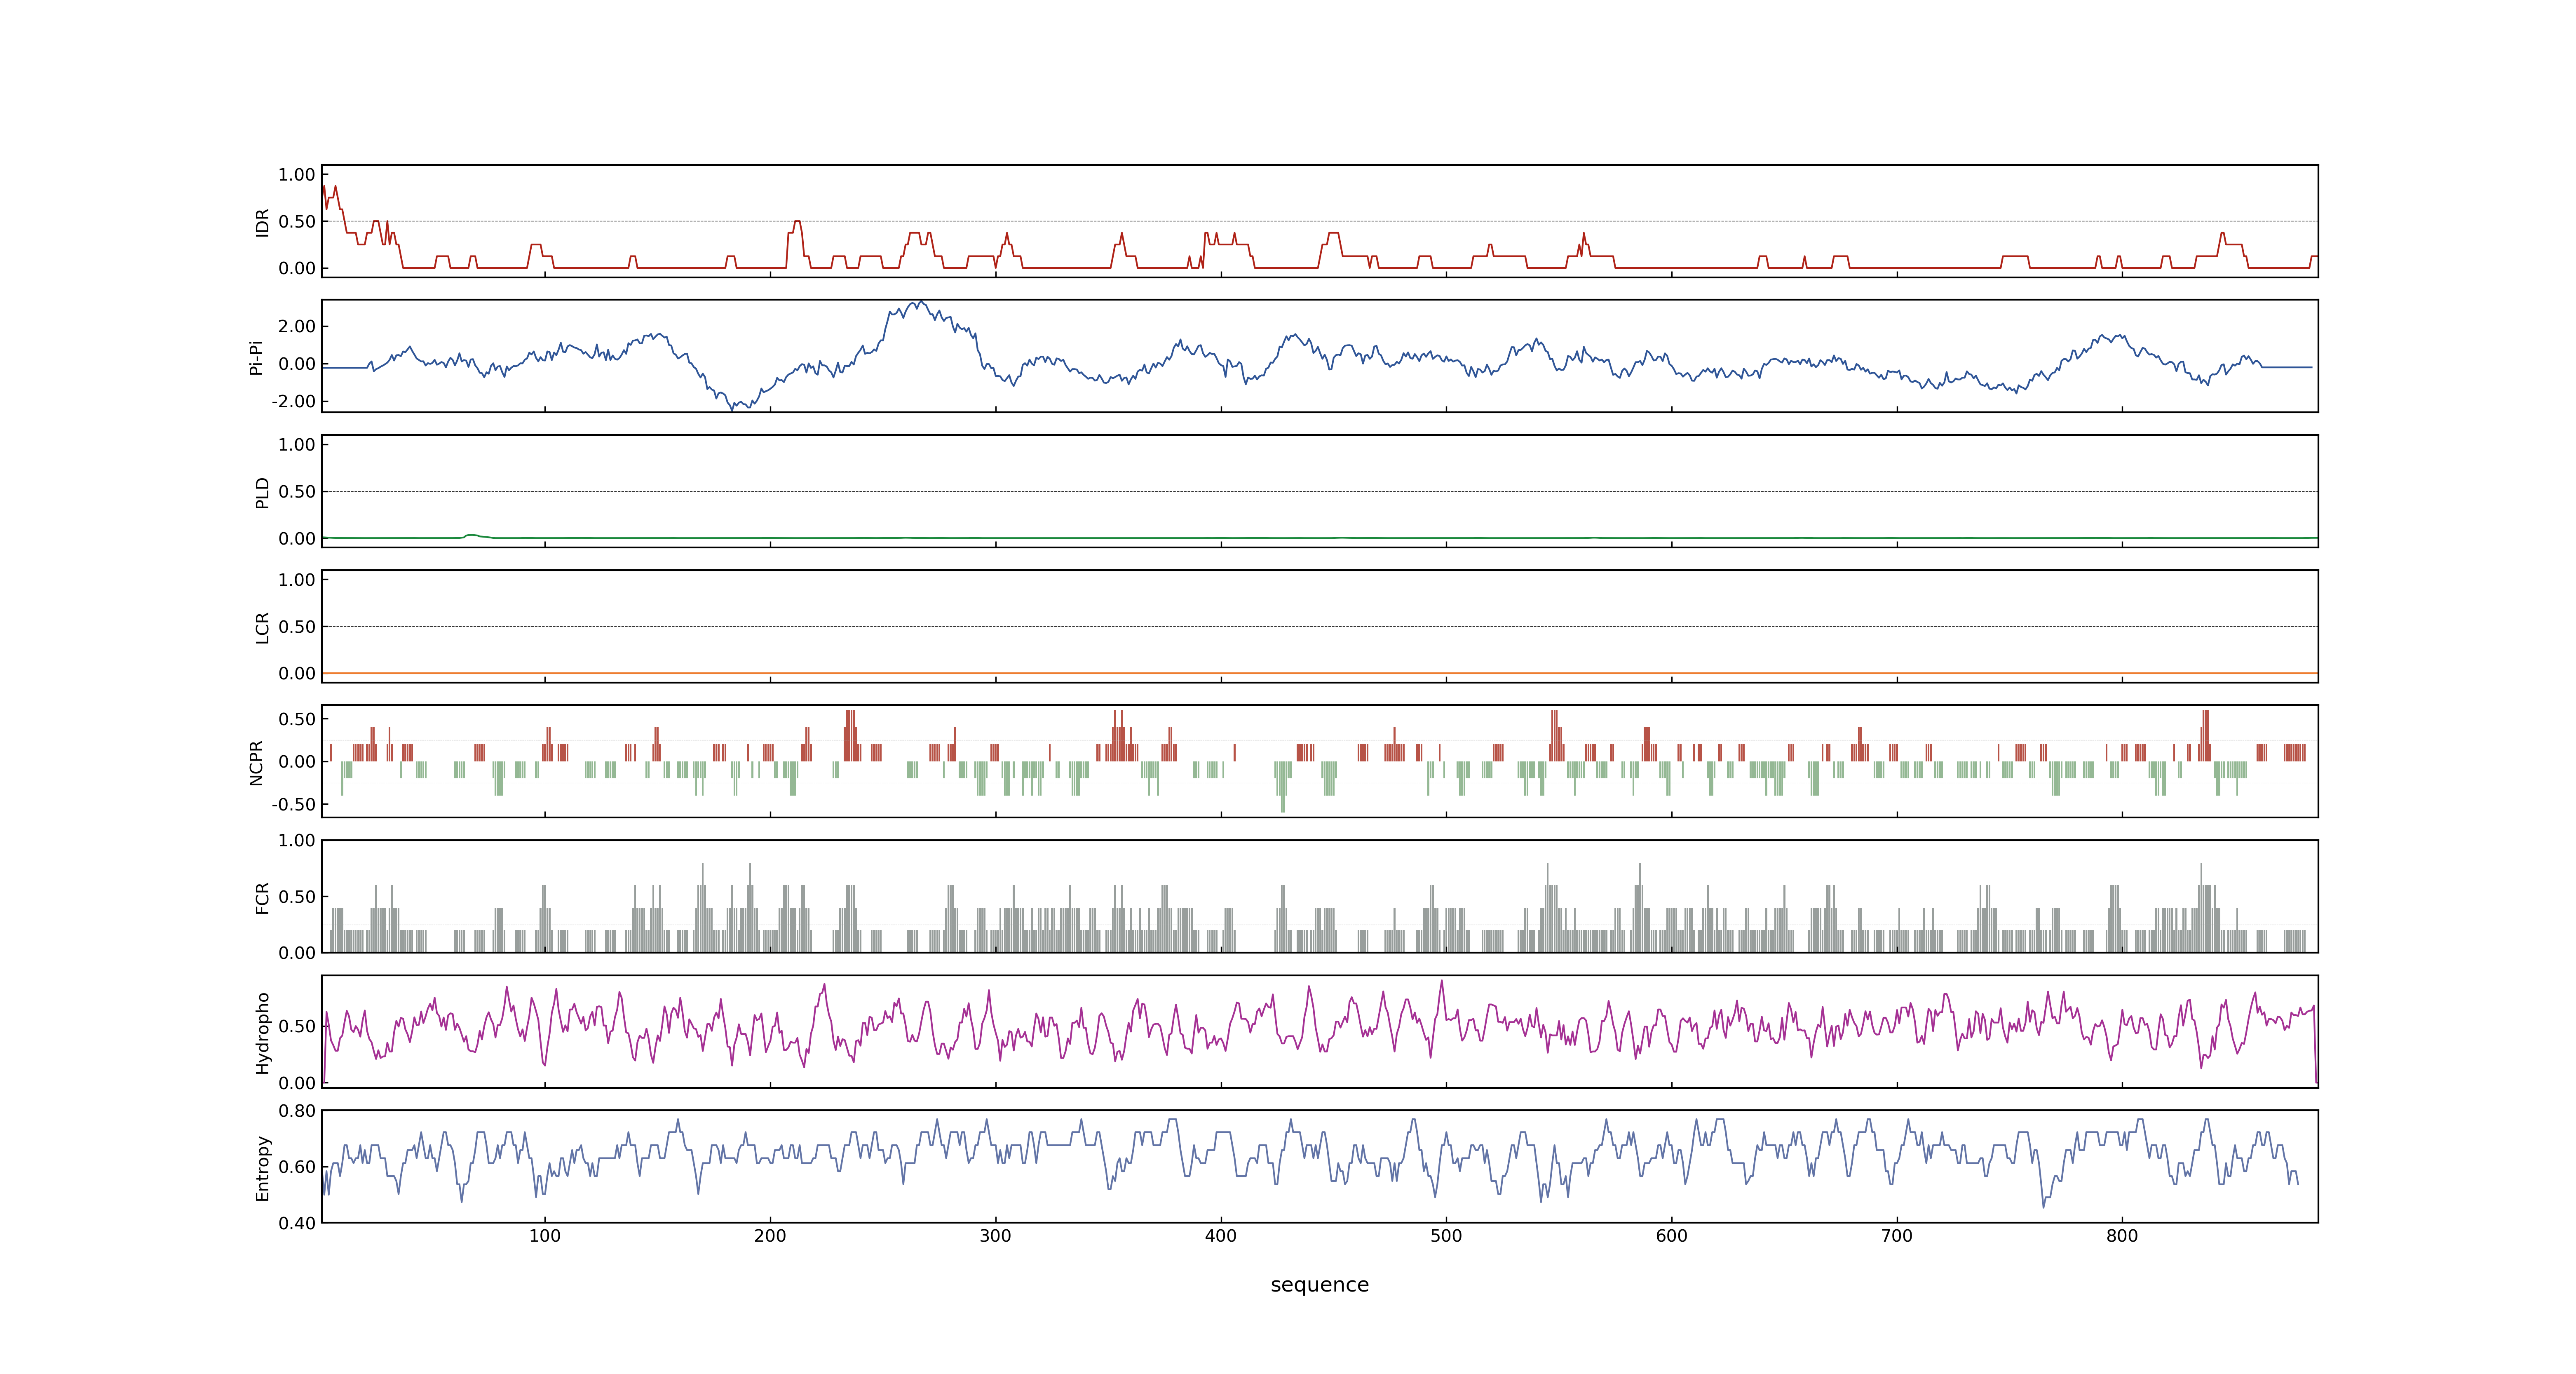Viewport: 2576px width, 1374px height.
Task: Select the Entropy axis label
Action: coord(262,1168)
